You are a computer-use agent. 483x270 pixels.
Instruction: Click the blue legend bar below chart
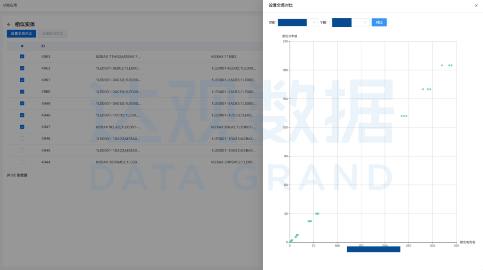(373, 249)
